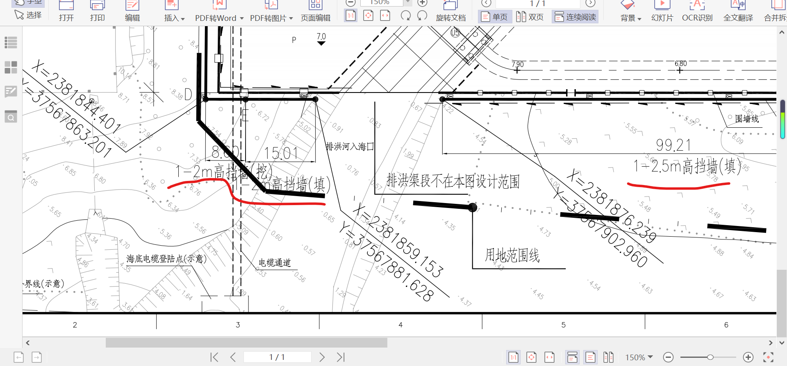Open the outline/bookmarks list sidebar panel
787x366 pixels.
pos(11,42)
